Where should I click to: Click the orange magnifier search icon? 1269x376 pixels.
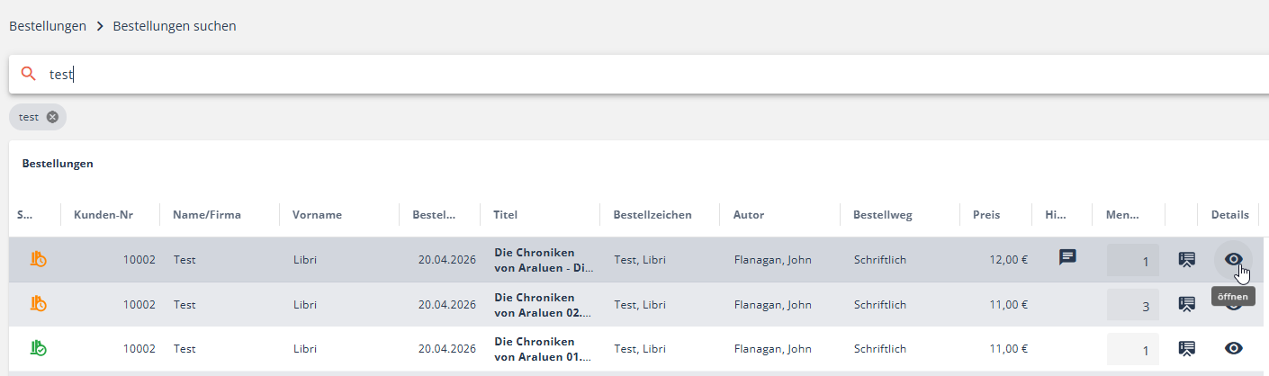pos(28,74)
